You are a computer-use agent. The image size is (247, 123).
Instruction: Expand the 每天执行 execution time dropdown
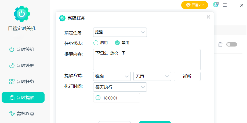pos(120,87)
